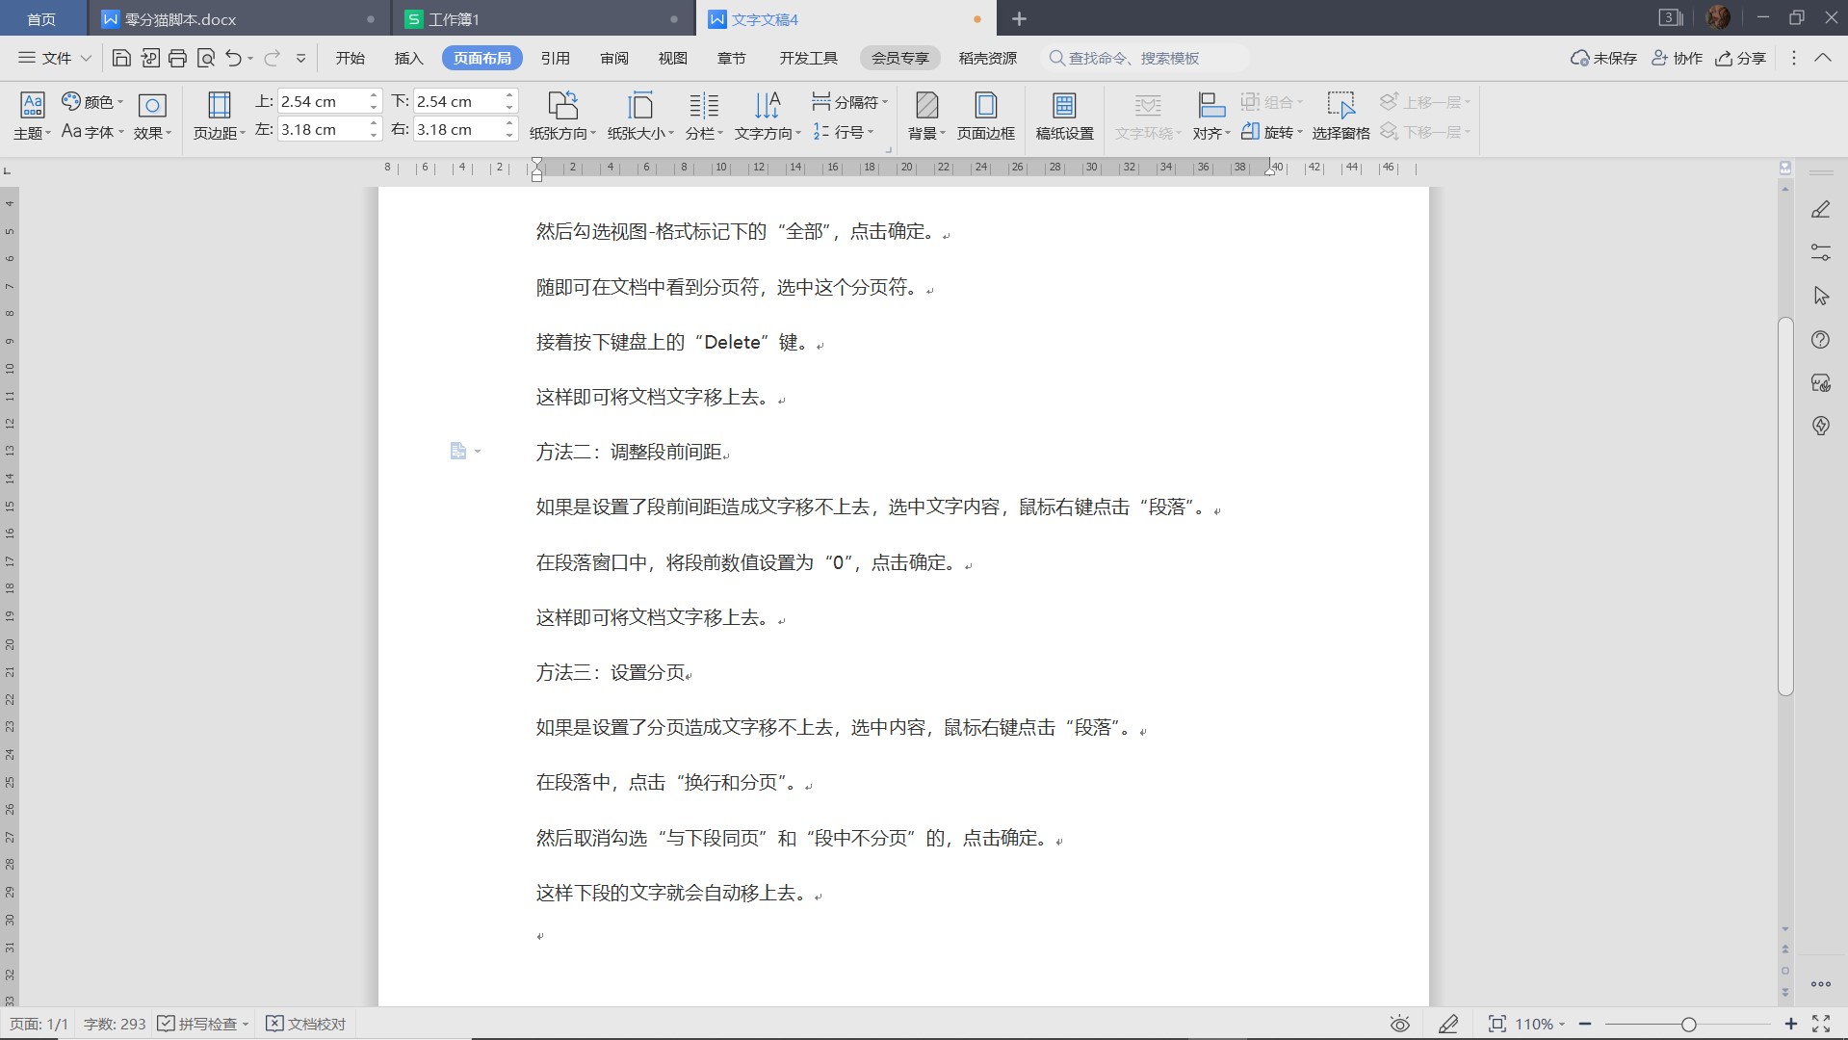Expand the Separator (分隔符) dropdown

tap(849, 101)
